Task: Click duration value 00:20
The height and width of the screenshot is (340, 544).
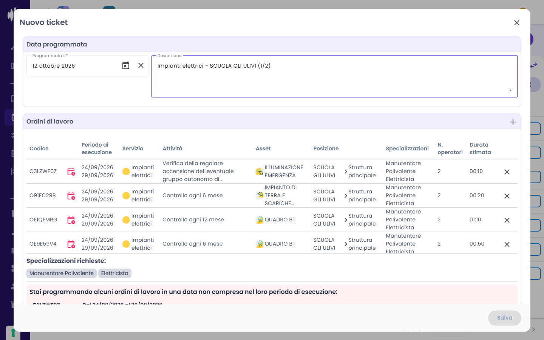Action: [x=477, y=196]
